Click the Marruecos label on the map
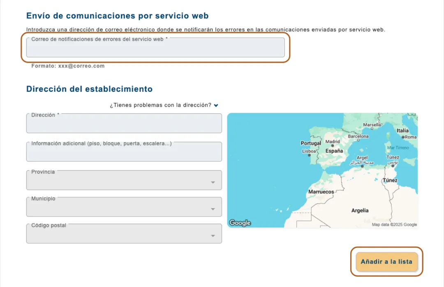The height and width of the screenshot is (287, 444). click(321, 192)
